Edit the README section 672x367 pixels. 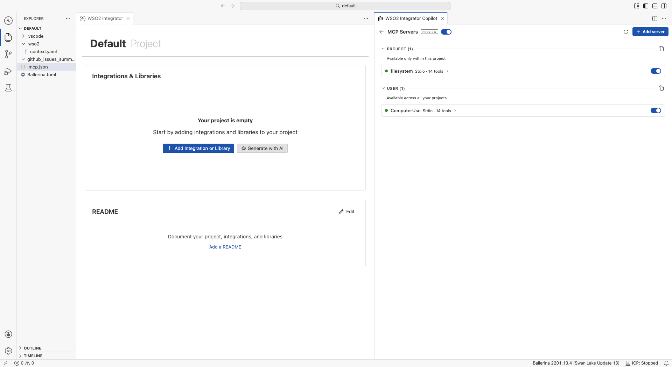coord(347,211)
